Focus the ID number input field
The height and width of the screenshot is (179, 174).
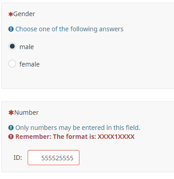click(x=54, y=158)
